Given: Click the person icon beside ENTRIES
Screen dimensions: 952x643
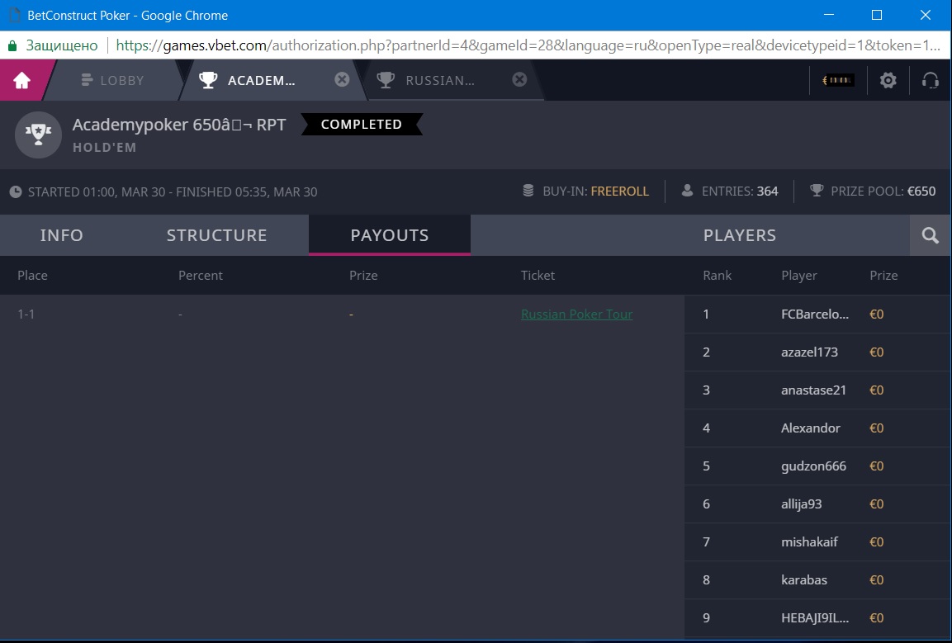Looking at the screenshot, I should [x=687, y=191].
